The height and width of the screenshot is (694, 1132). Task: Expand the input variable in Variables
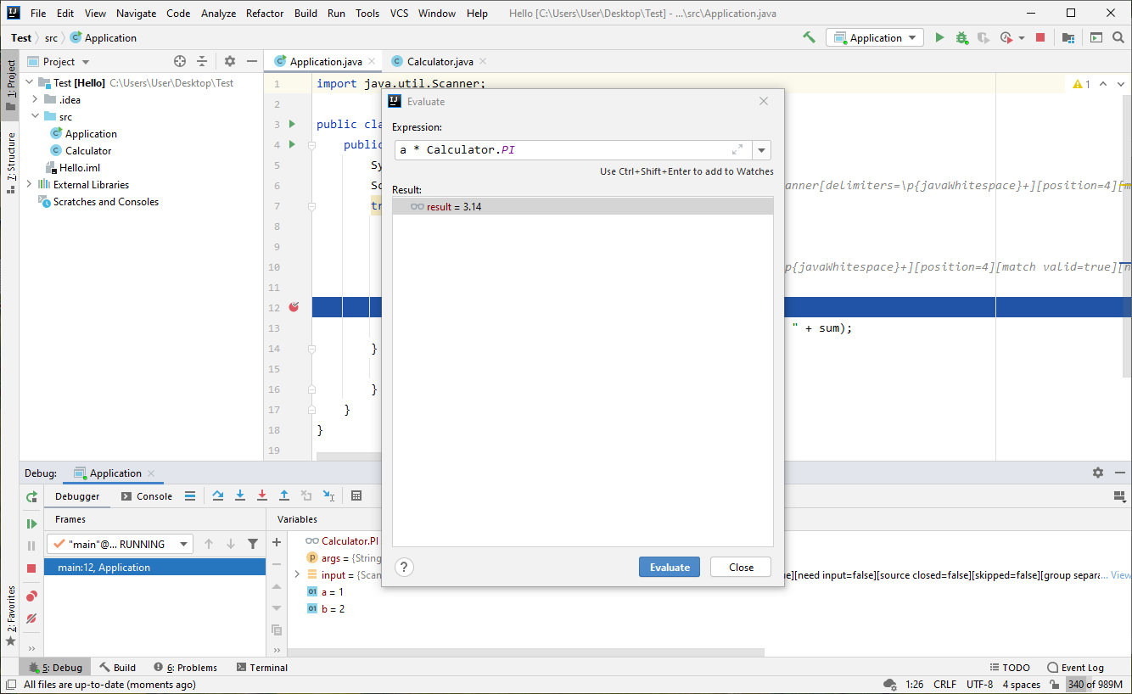coord(297,575)
